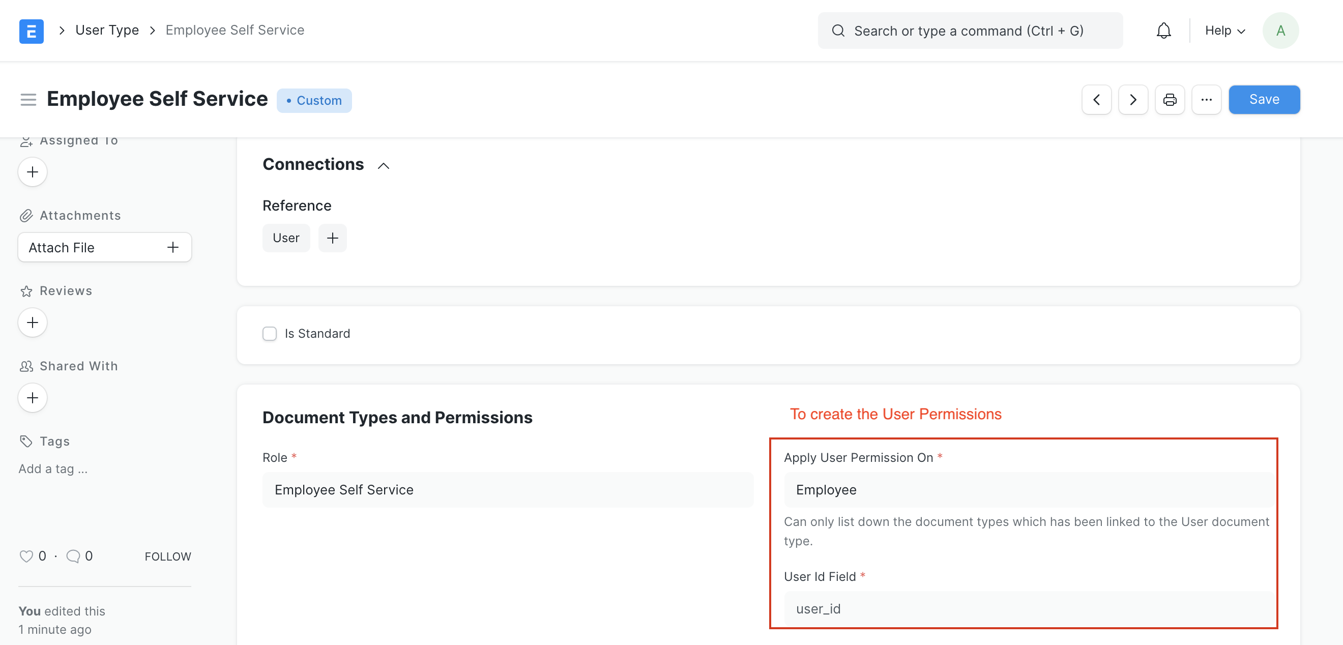Open the Employee Self Service breadcrumb

click(x=235, y=30)
